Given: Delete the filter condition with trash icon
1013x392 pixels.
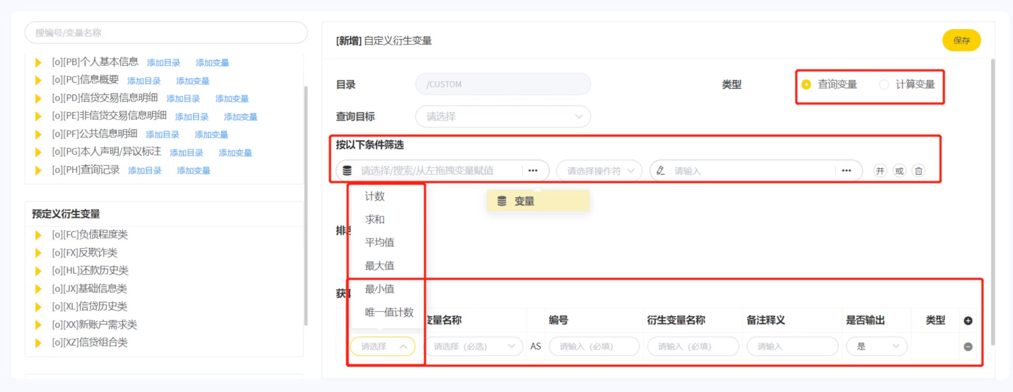Looking at the screenshot, I should pyautogui.click(x=919, y=171).
